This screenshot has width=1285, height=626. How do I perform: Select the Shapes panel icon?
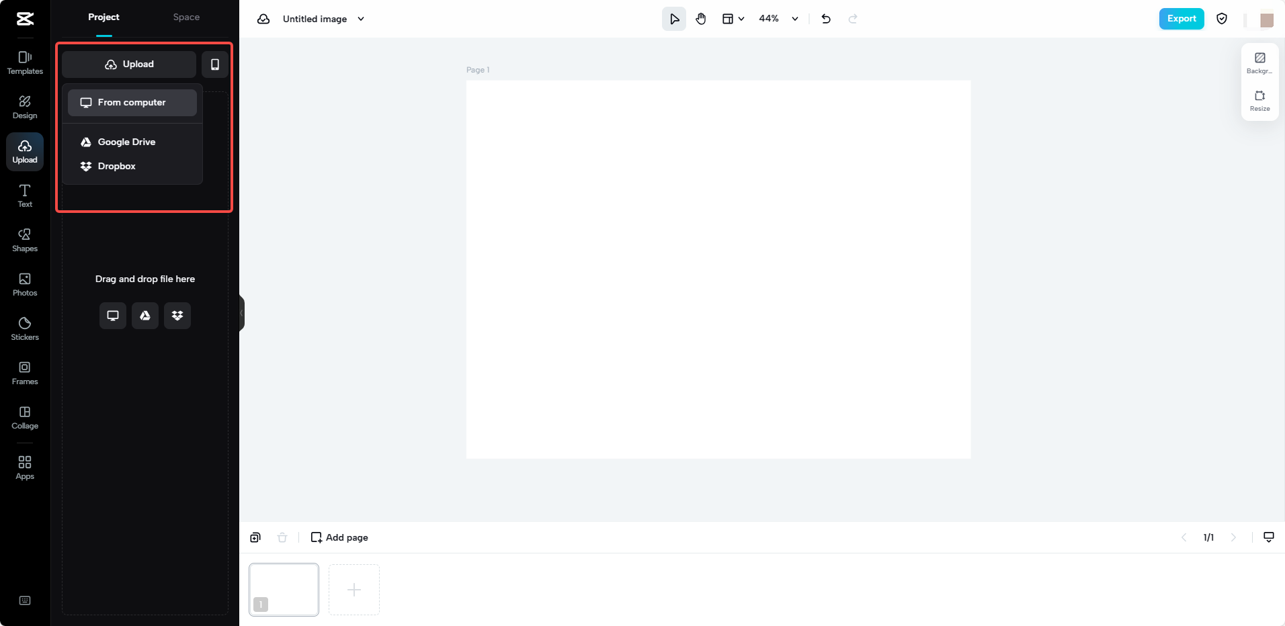click(x=25, y=239)
